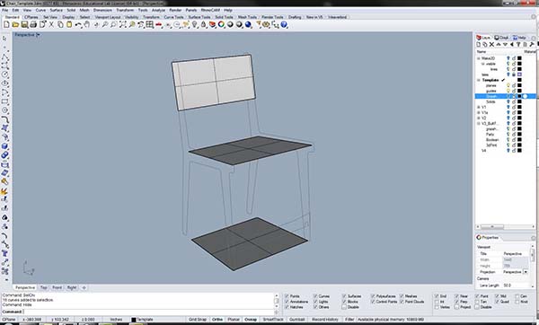
Task: Toggle Record History in status bar
Action: point(325,320)
